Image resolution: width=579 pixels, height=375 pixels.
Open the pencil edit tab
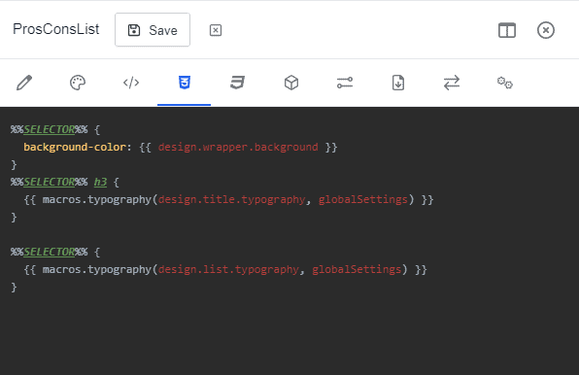24,83
